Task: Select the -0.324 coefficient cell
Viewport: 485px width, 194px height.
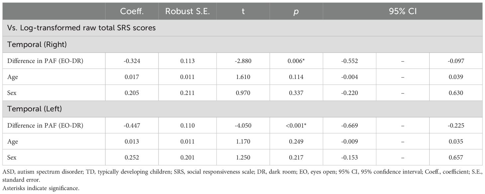Action: tap(132, 61)
